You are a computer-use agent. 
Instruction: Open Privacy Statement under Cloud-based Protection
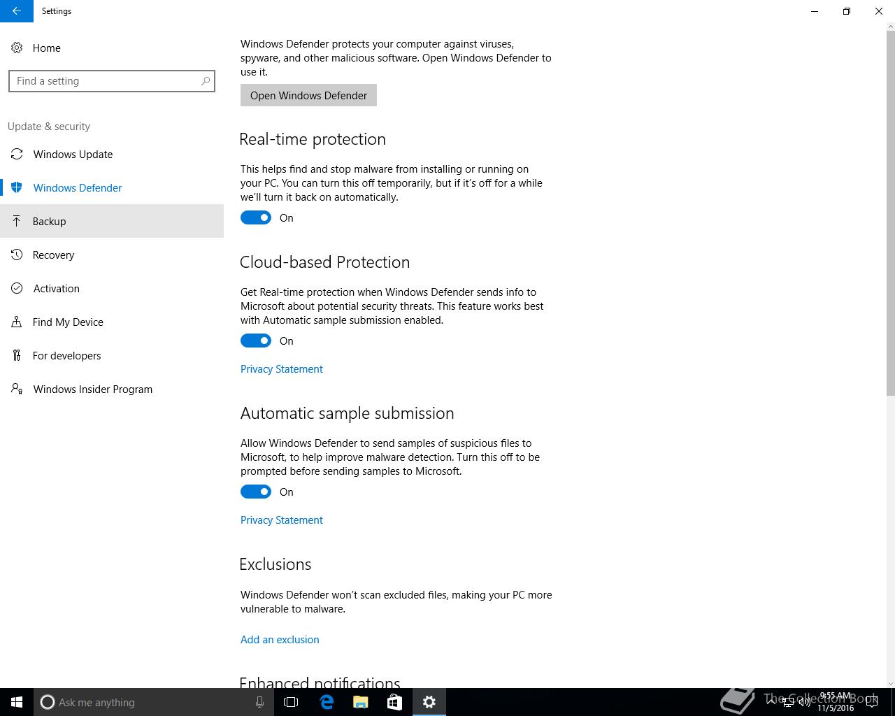click(282, 369)
